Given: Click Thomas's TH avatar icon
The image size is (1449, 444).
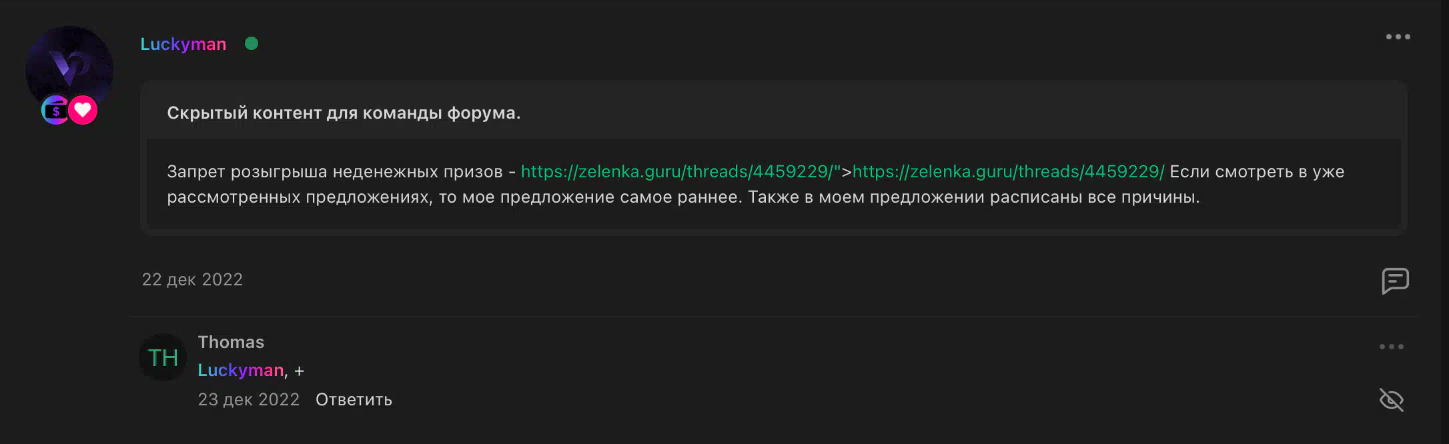Looking at the screenshot, I should pyautogui.click(x=163, y=357).
